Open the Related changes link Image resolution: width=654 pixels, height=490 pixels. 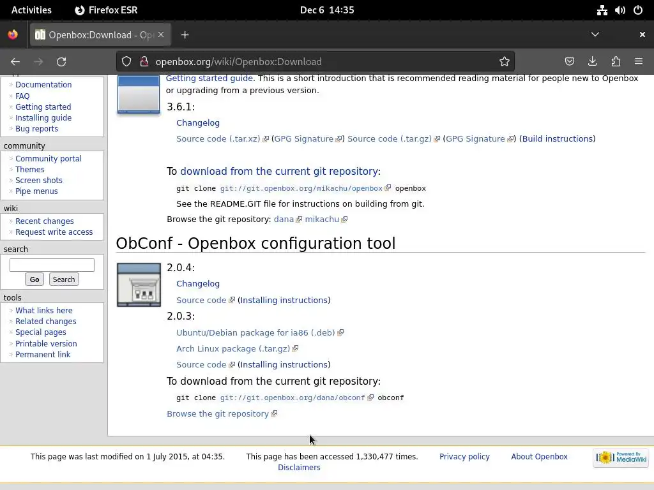pos(46,322)
